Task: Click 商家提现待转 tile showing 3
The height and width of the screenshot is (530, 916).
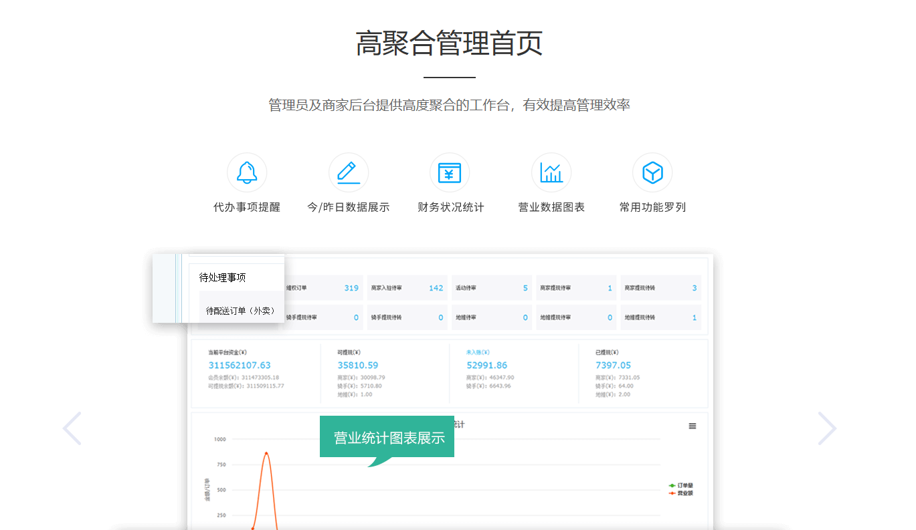Action: pos(661,288)
